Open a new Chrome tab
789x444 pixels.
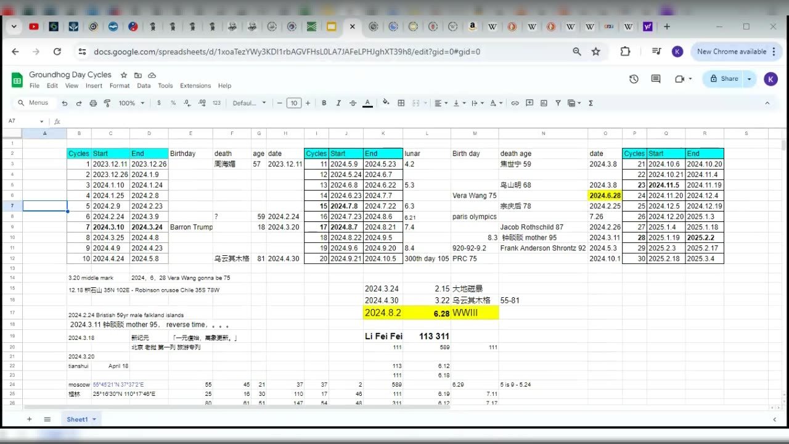(x=667, y=27)
